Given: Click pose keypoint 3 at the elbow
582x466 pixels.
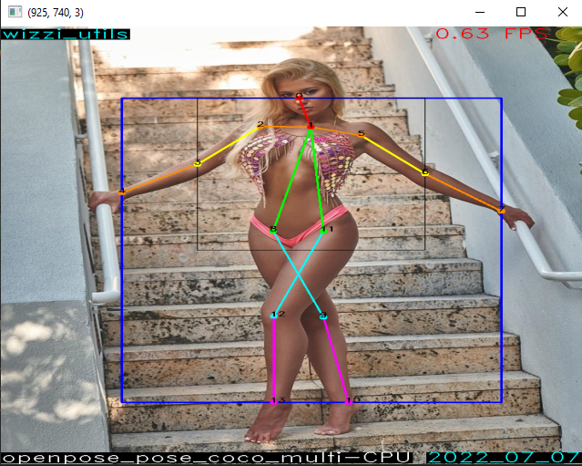Looking at the screenshot, I should point(198,163).
